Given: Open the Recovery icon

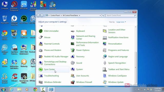Looking at the screenshot, I should (73, 56).
